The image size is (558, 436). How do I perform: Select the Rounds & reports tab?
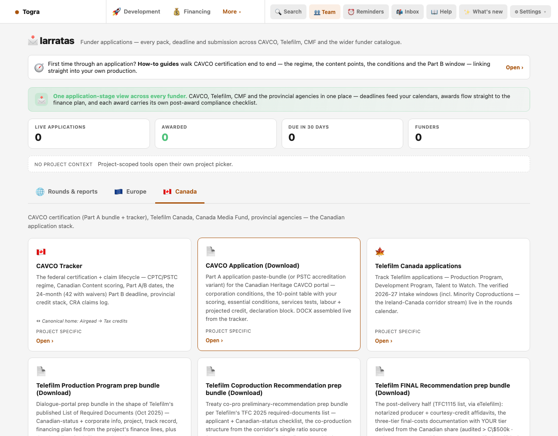click(x=67, y=191)
